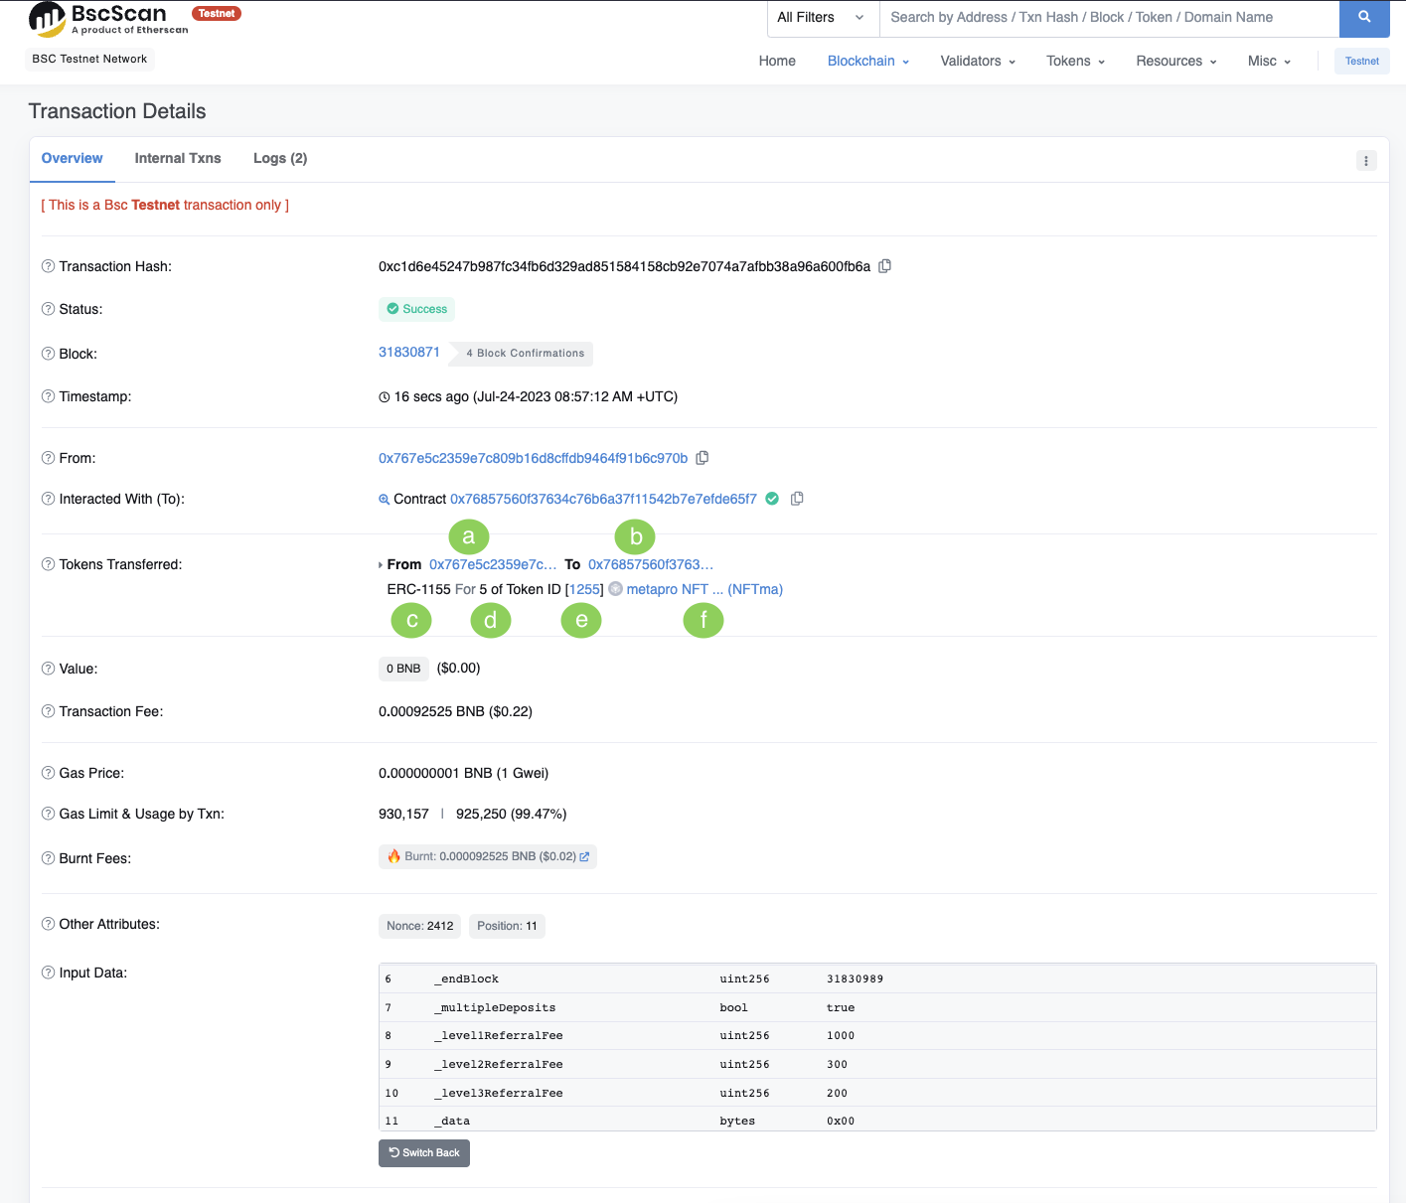The width and height of the screenshot is (1406, 1203).
Task: Open block number 31830871 link
Action: click(x=408, y=353)
